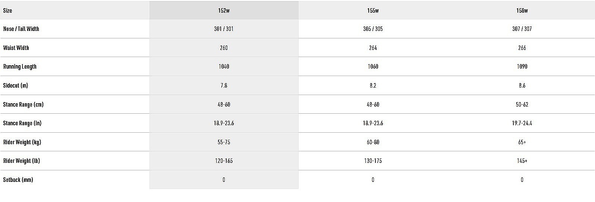Select the 1090 running length value

[x=522, y=66]
